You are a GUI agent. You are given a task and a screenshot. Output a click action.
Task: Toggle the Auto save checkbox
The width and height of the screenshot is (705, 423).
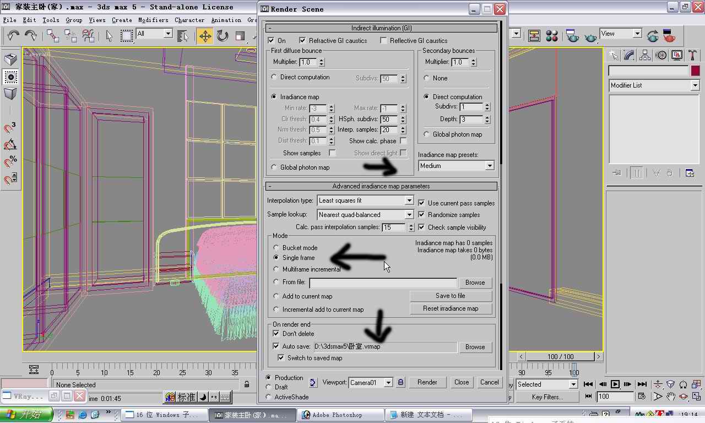[276, 346]
